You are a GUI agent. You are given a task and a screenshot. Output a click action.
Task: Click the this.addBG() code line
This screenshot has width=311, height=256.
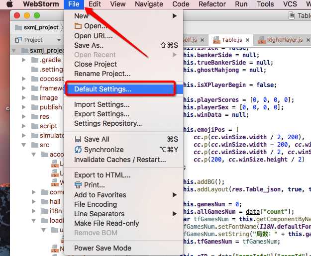pos(204,182)
